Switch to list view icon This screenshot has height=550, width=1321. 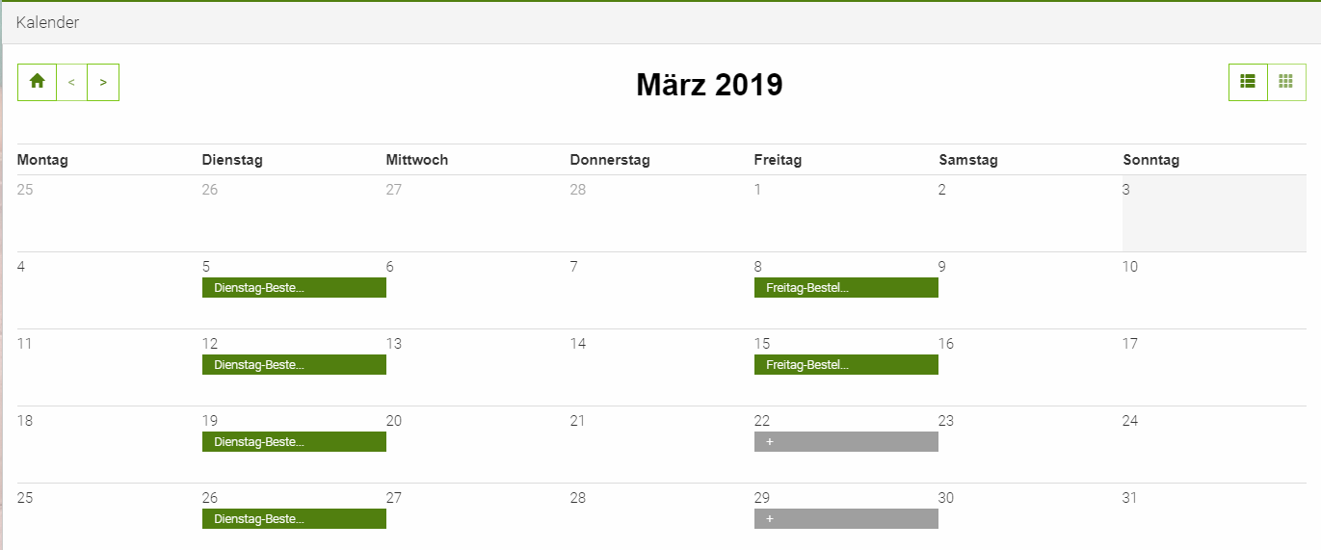(x=1248, y=82)
